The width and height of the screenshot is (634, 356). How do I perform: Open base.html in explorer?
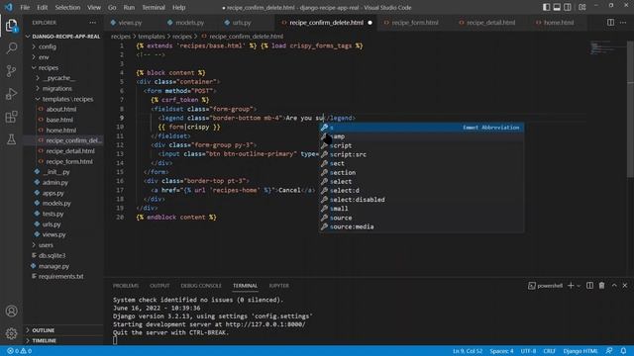[59, 120]
